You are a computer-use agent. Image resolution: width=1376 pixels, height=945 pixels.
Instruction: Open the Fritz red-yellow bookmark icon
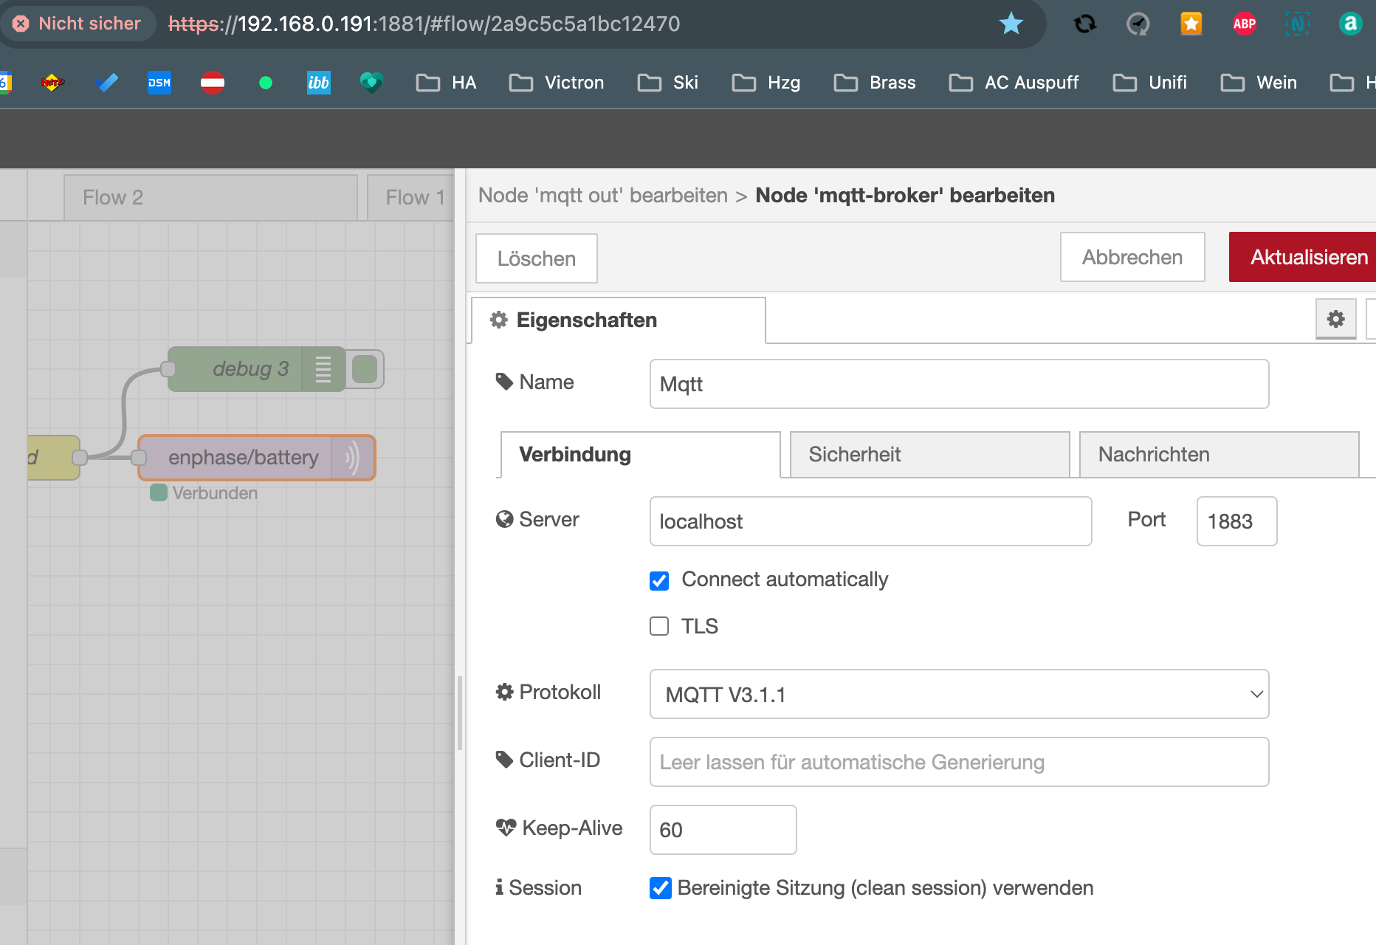click(x=52, y=83)
